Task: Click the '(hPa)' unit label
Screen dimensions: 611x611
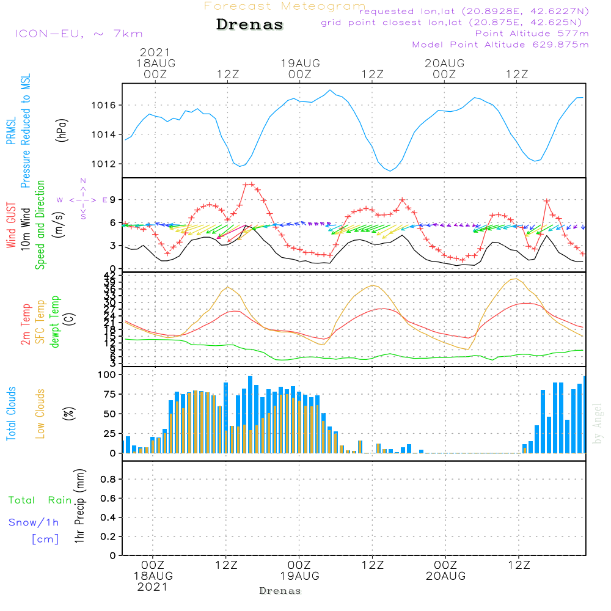Action: point(62,130)
